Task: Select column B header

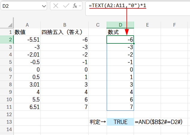Action: coord(64,25)
